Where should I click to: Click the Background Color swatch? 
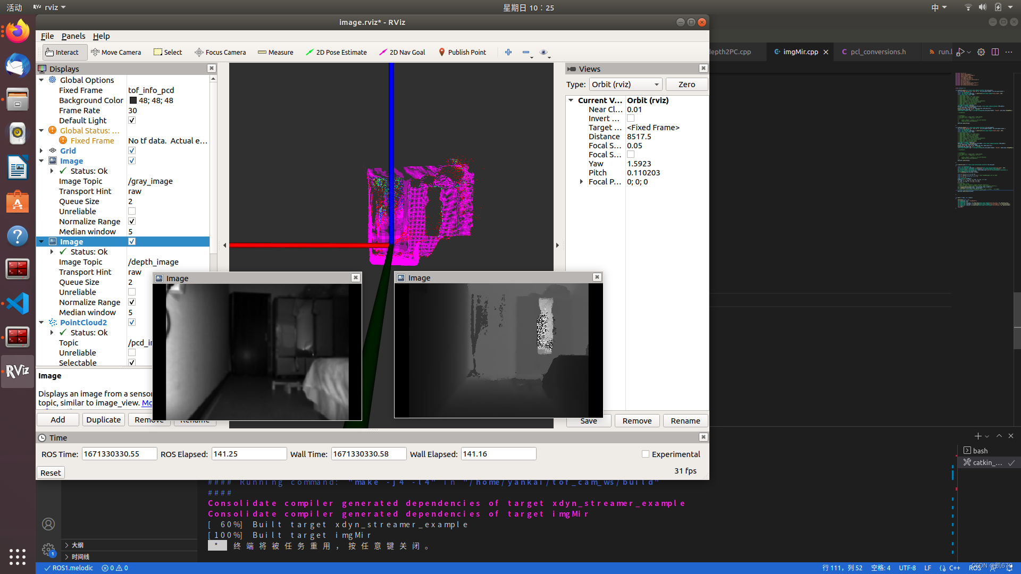(x=133, y=100)
